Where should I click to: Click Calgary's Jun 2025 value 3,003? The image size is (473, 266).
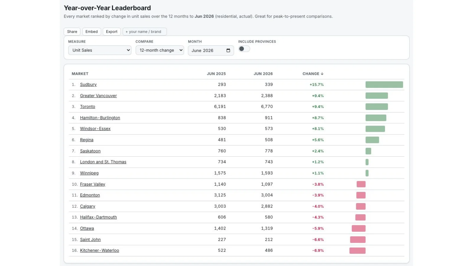(220, 206)
